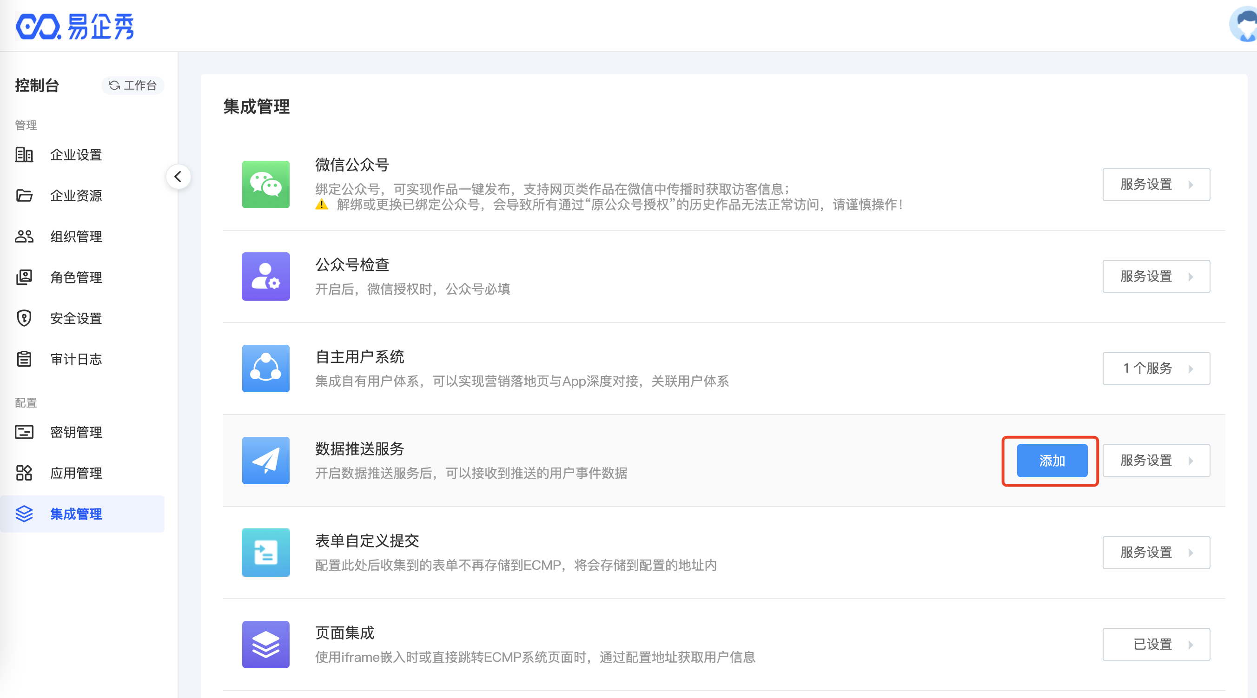This screenshot has width=1257, height=698.
Task: Click the 控制台 heading in sidebar
Action: pos(37,86)
